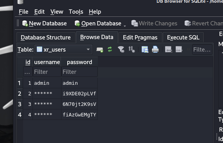
Task: Click the password column Filter field
Action: [79, 72]
